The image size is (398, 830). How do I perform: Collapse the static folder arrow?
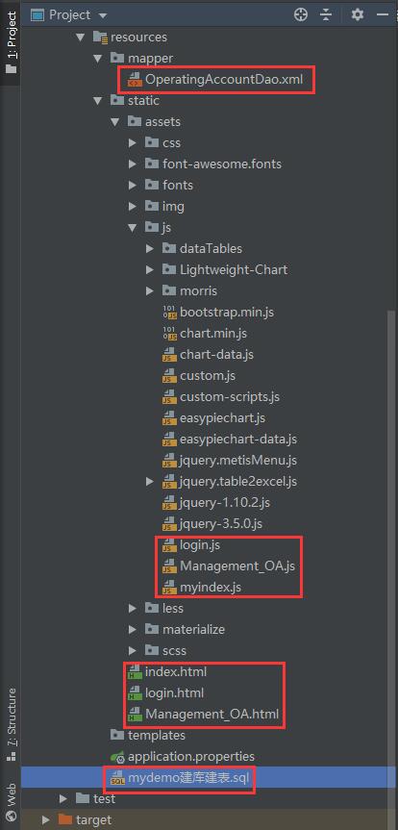tap(98, 101)
